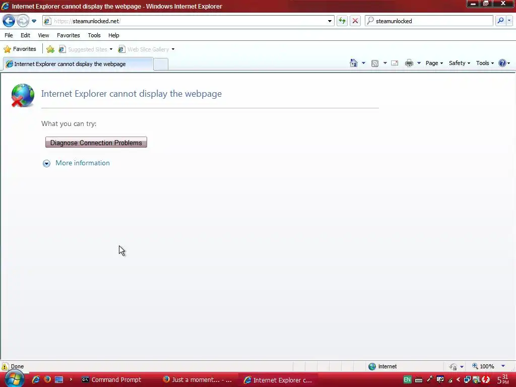Expand the zoom level dropdown arrow

click(x=503, y=366)
